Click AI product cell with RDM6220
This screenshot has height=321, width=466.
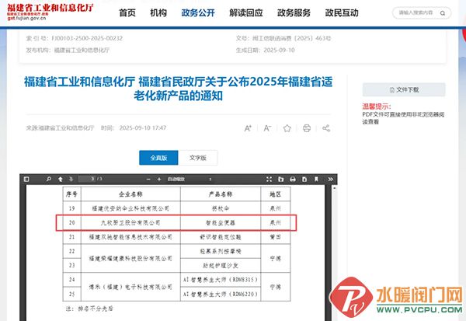221,294
